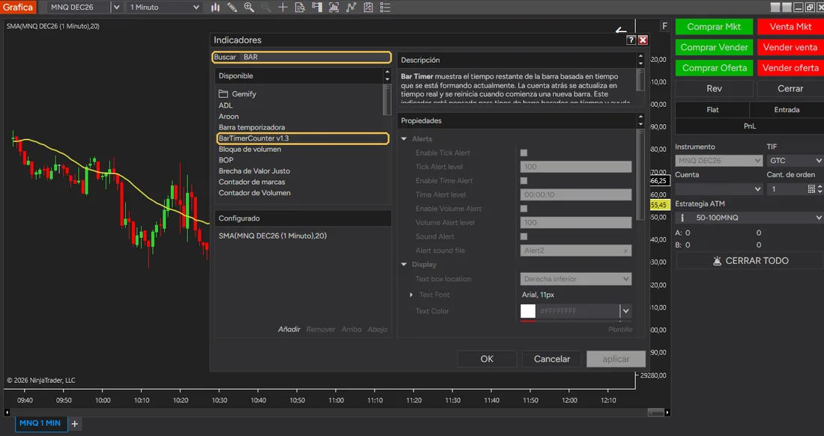Screen dimensions: 824x436
Task: Click the zoom out magnifier icon
Action: (266, 7)
